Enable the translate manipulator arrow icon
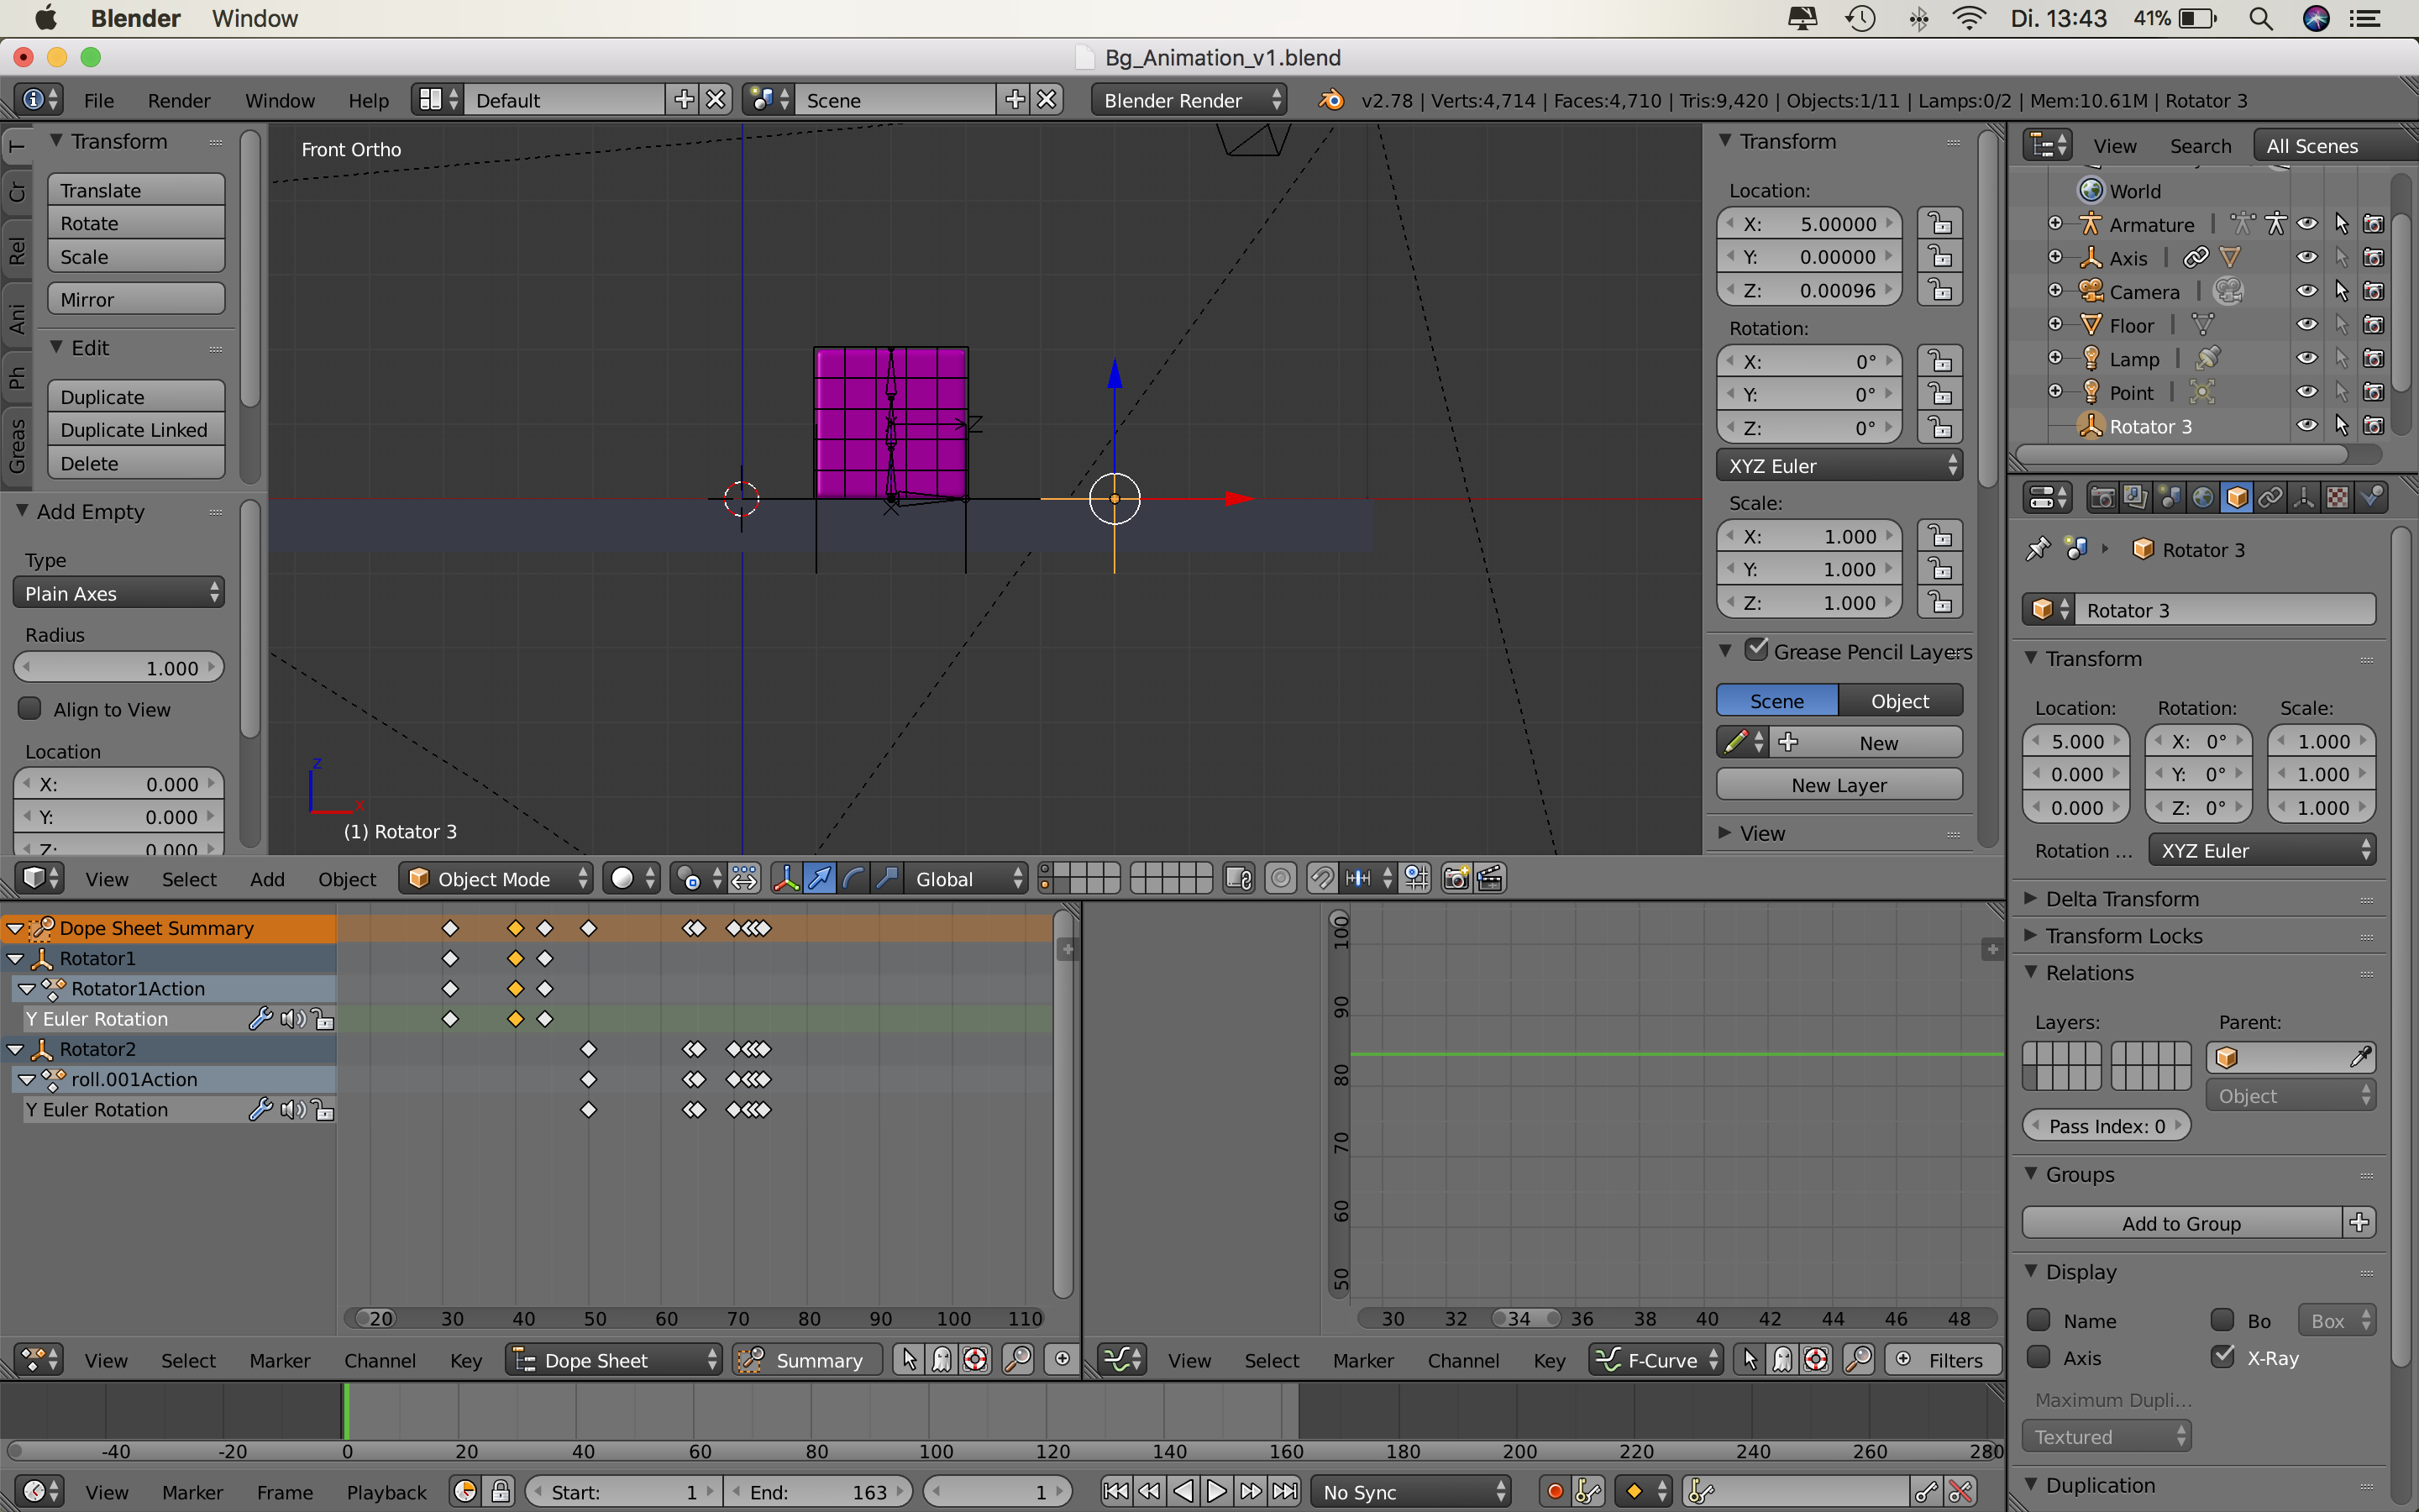 click(819, 878)
